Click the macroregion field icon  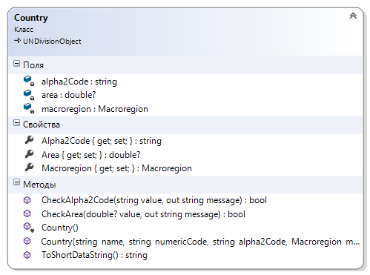(29, 108)
